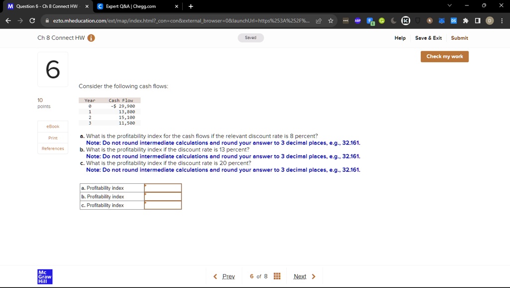Screen dimensions: 510x288
Task: Toggle the dark mode moon extension
Action: tap(393, 20)
